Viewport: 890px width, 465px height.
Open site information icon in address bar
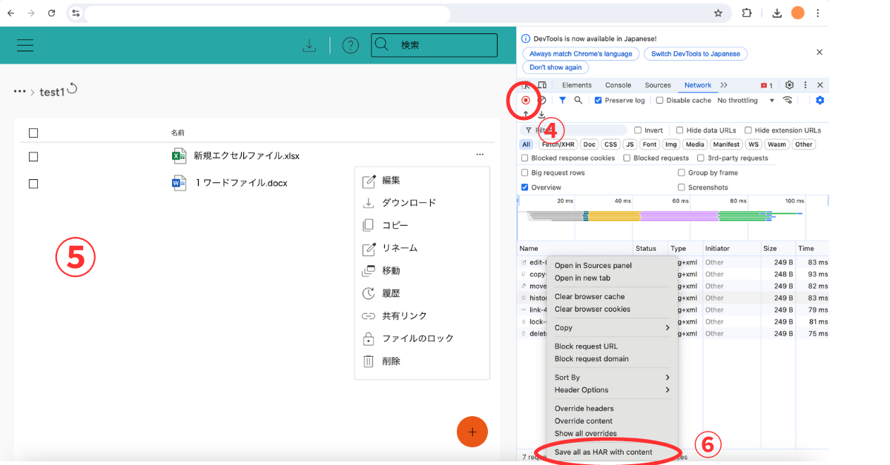[76, 13]
